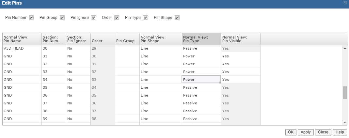
Task: Click Order value 29
Action: 103,48
